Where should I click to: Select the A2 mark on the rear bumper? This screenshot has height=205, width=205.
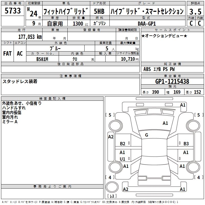[126, 189]
